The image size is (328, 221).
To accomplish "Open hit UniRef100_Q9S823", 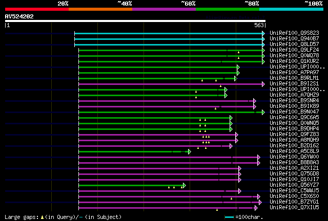I will 294,33.
